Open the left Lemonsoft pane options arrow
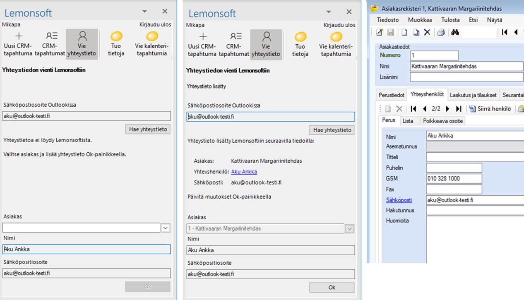The width and height of the screenshot is (524, 300). click(x=144, y=12)
